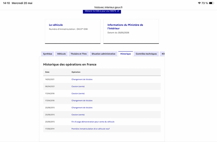Screen dimensions: 217x142
Task: Open the Le véhicule card
Action: tap(73, 31)
